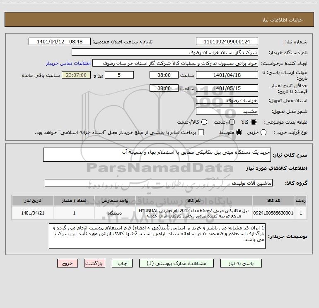Click the HYUNDAI R55-7 product name cell
Viewport: 319px width, 308px height.
(193, 213)
